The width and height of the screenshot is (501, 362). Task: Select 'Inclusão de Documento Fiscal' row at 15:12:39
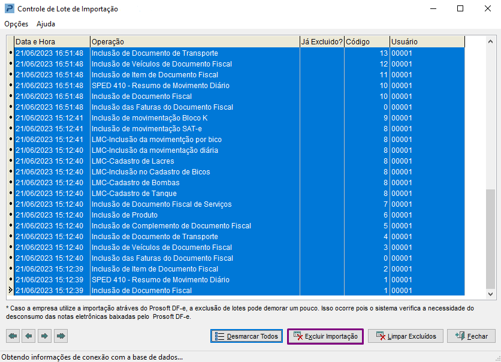[x=239, y=291]
